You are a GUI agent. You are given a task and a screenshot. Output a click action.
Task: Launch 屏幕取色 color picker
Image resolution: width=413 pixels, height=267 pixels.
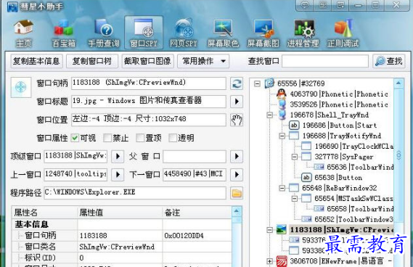point(224,33)
